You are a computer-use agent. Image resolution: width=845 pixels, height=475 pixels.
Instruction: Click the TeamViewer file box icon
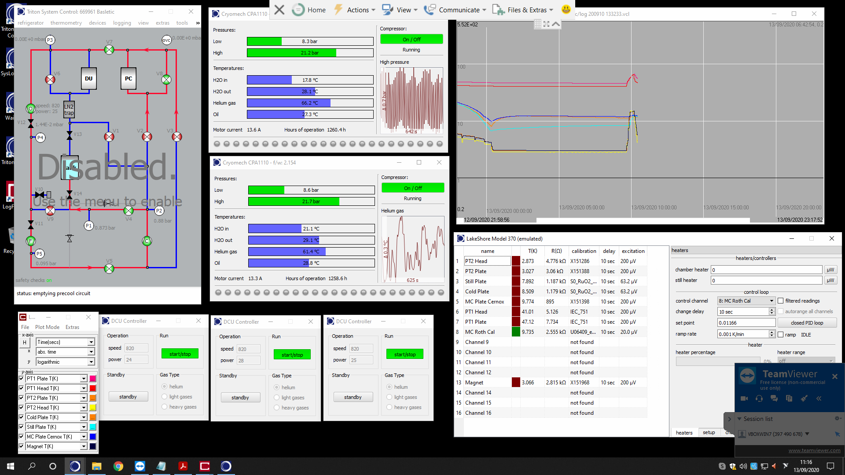pos(789,398)
